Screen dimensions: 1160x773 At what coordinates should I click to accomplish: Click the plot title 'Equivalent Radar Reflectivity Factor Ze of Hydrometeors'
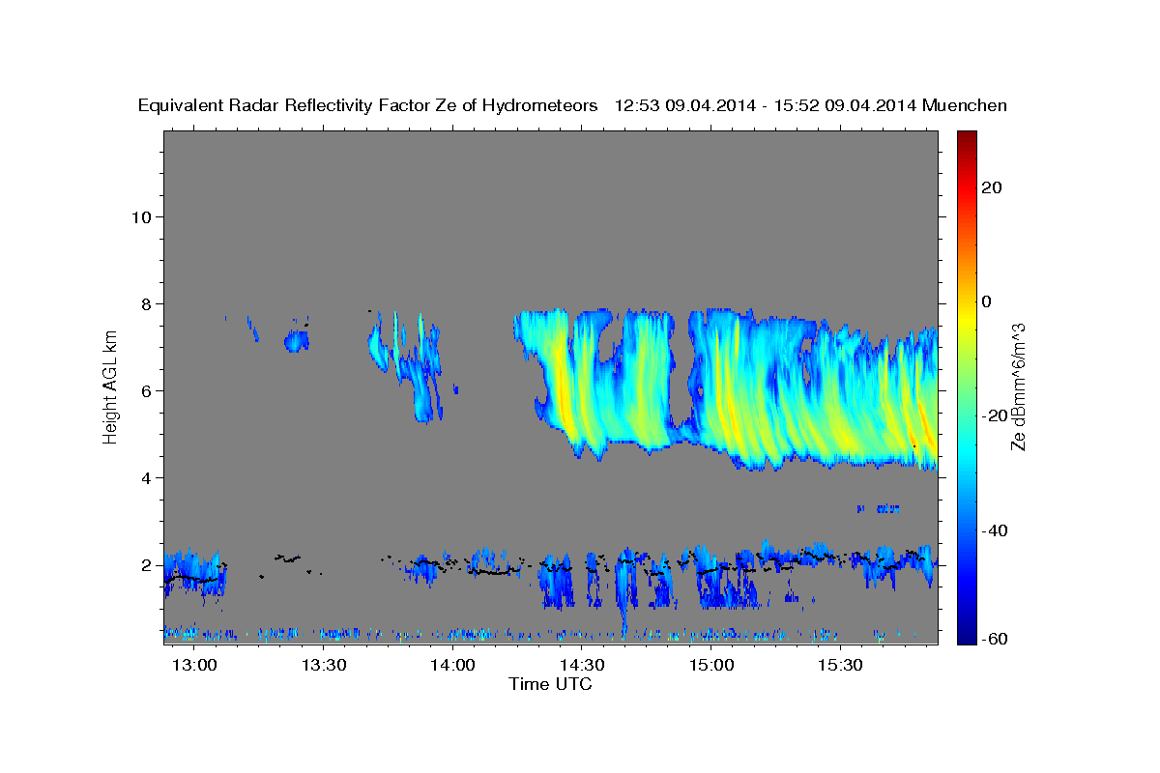368,105
